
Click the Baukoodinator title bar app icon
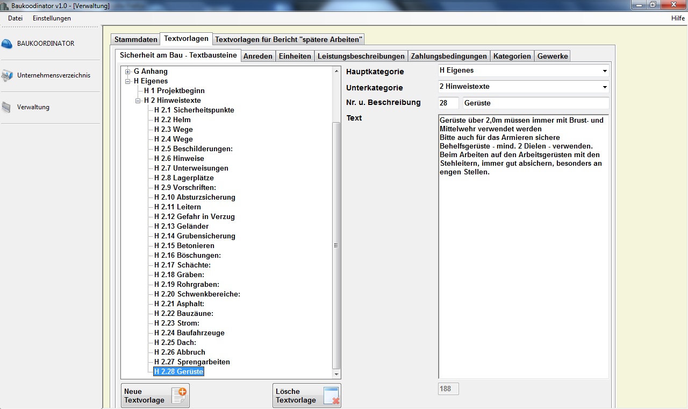(x=5, y=5)
